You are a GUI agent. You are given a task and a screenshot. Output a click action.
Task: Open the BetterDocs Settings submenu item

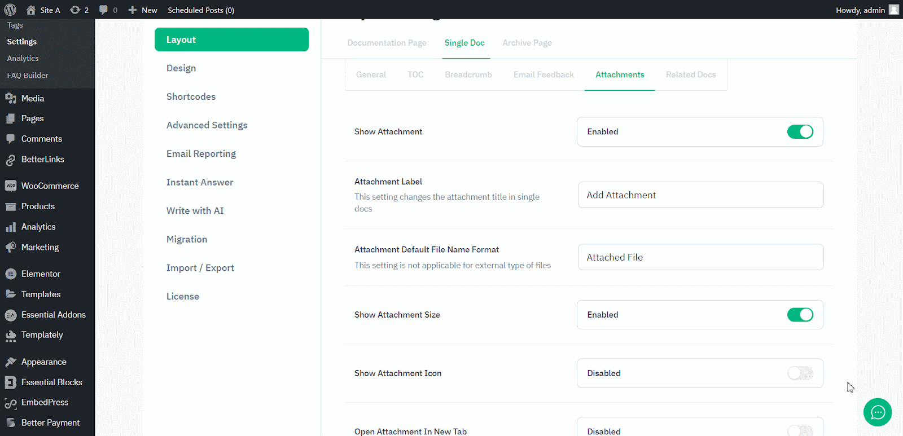click(x=21, y=42)
